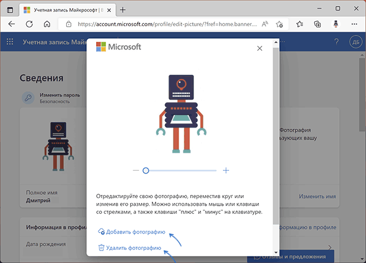
Task: Open Изменить пароль link on page
Action: click(60, 95)
